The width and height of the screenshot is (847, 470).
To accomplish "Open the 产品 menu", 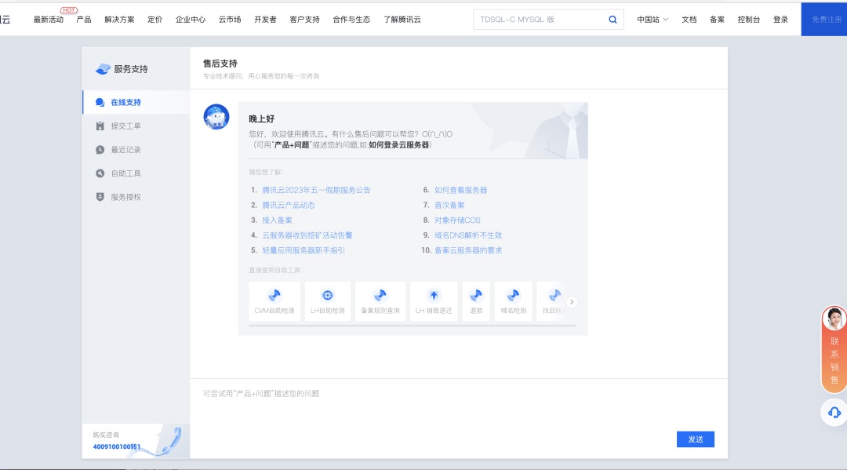I will pos(84,20).
